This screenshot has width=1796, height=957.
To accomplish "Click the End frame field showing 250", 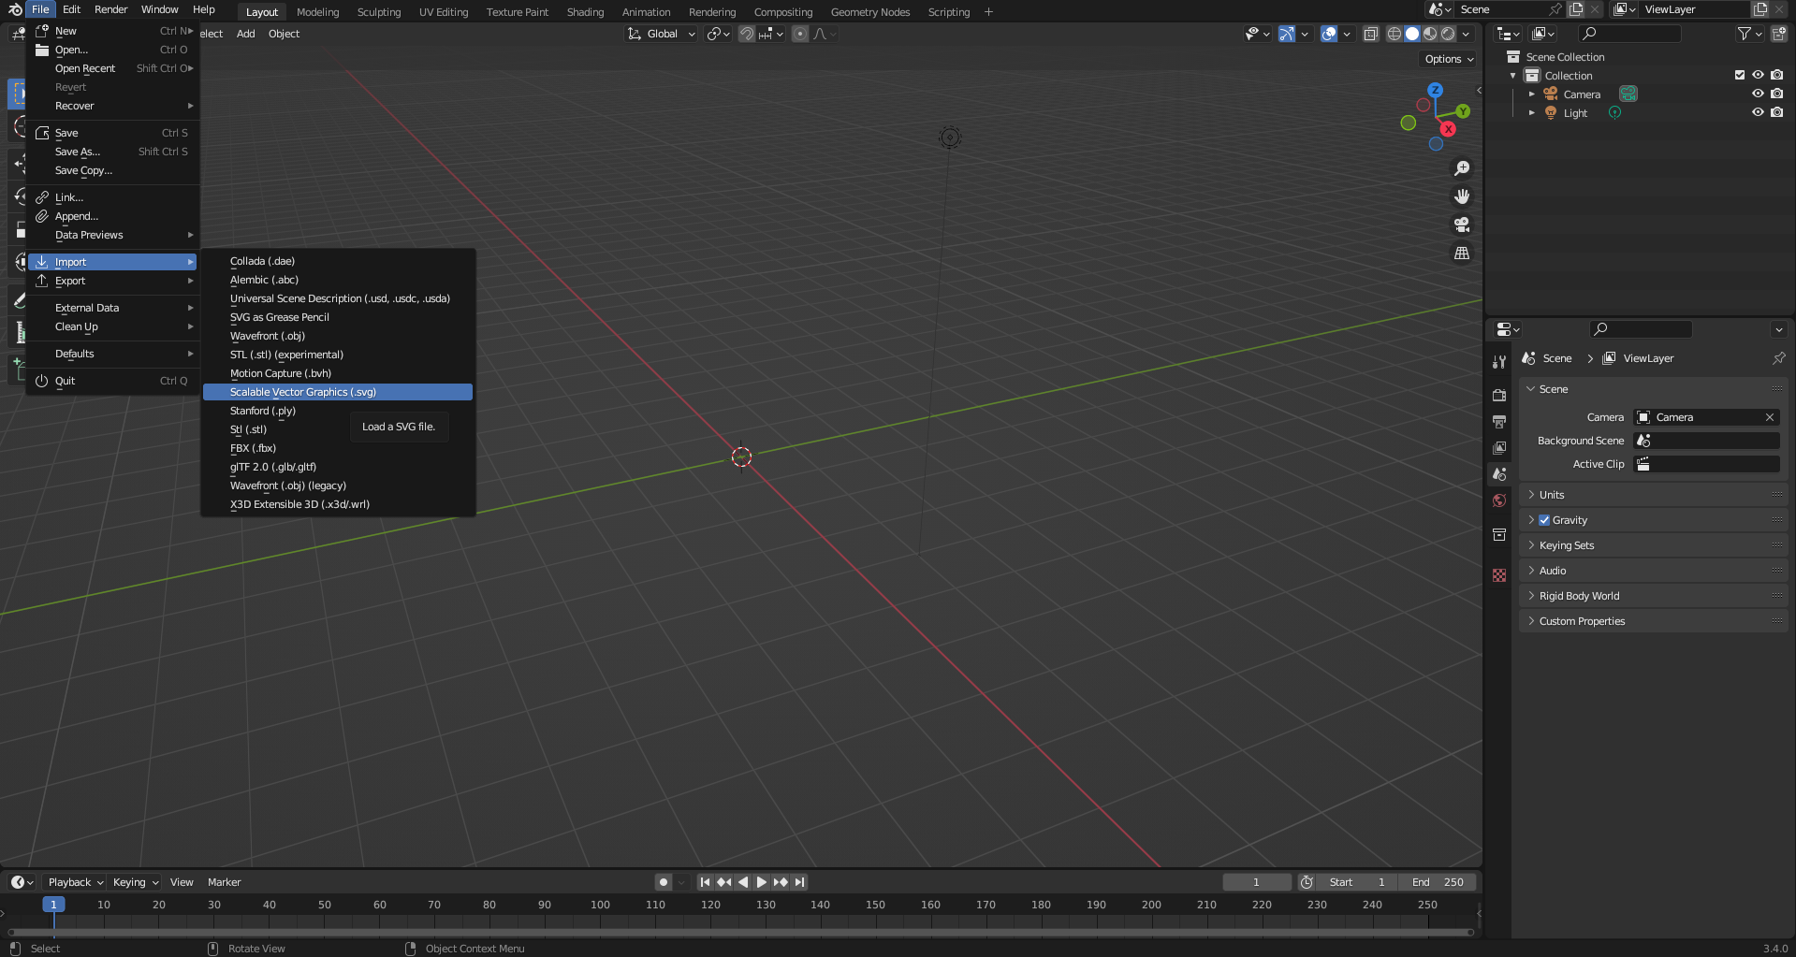I will point(1438,882).
